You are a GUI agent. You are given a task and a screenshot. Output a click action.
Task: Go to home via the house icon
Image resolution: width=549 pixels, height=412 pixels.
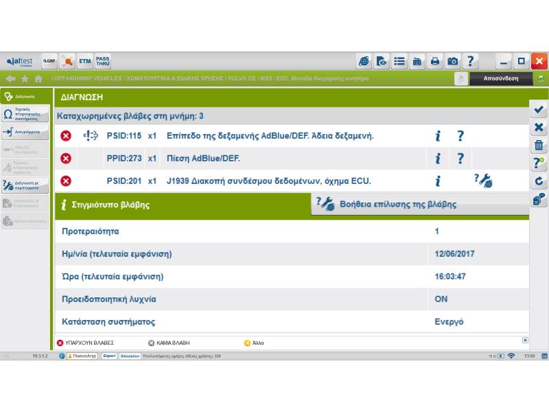[38, 78]
